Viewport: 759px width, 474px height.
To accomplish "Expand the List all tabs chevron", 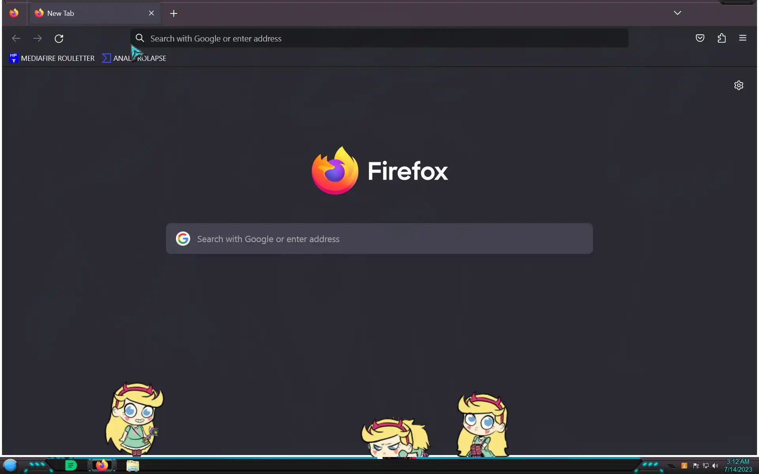I will [x=677, y=13].
